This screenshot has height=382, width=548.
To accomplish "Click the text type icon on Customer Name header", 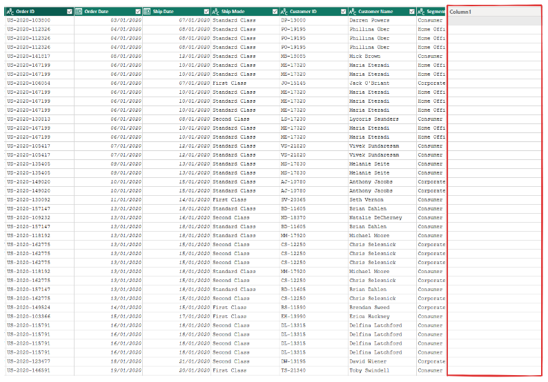I will click(353, 12).
